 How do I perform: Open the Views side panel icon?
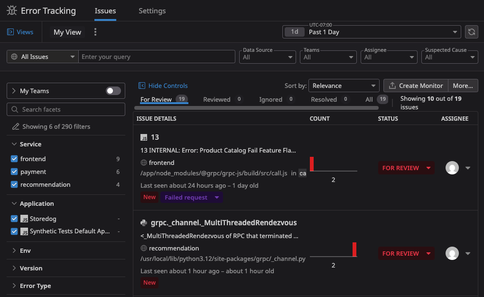(x=10, y=32)
